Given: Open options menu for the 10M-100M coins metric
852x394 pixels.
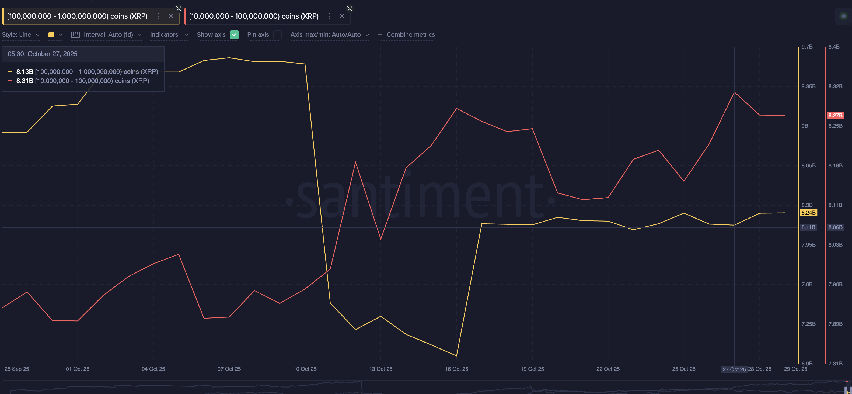Looking at the screenshot, I should 329,16.
